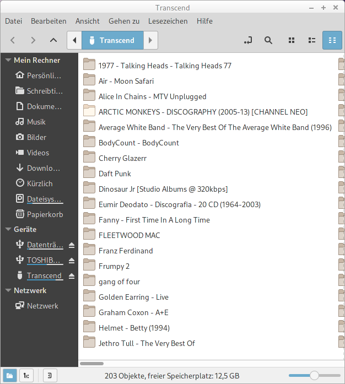
Task: Switch to icon view
Action: coord(292,40)
